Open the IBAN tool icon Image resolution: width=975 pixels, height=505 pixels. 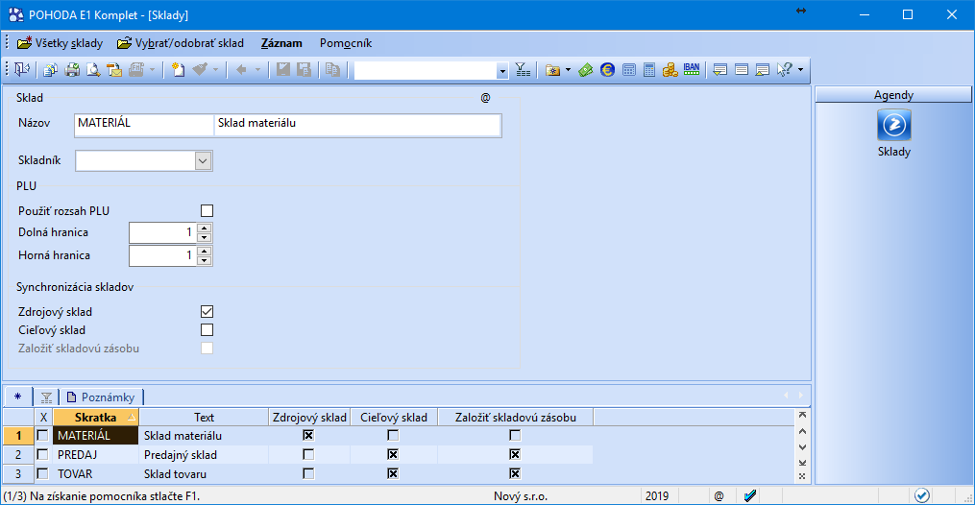[x=692, y=70]
